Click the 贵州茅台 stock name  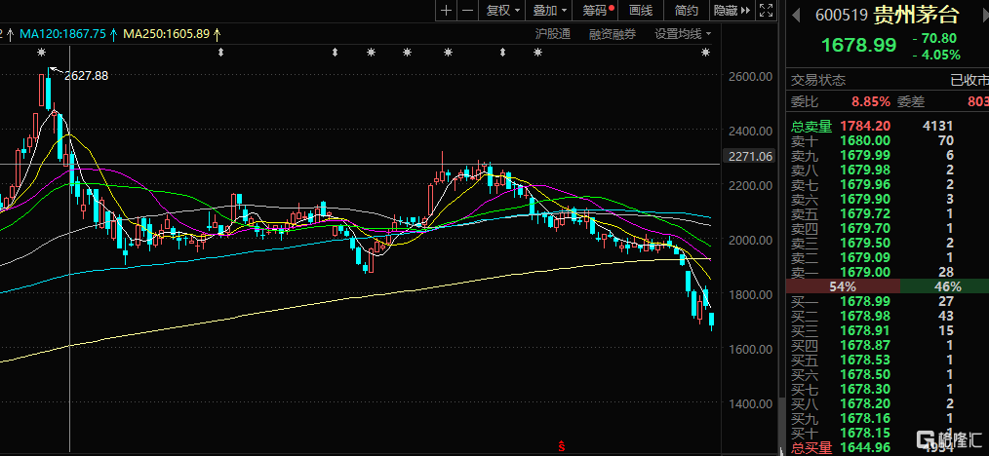click(916, 14)
